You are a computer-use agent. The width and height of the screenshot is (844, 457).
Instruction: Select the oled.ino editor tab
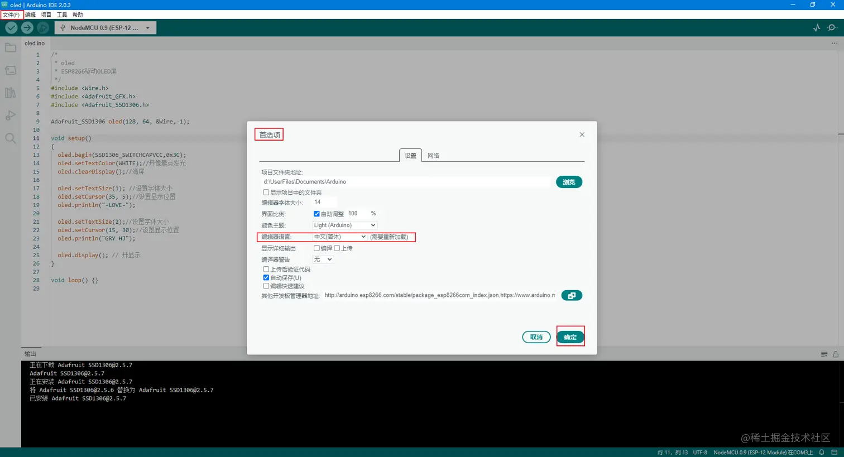[35, 43]
